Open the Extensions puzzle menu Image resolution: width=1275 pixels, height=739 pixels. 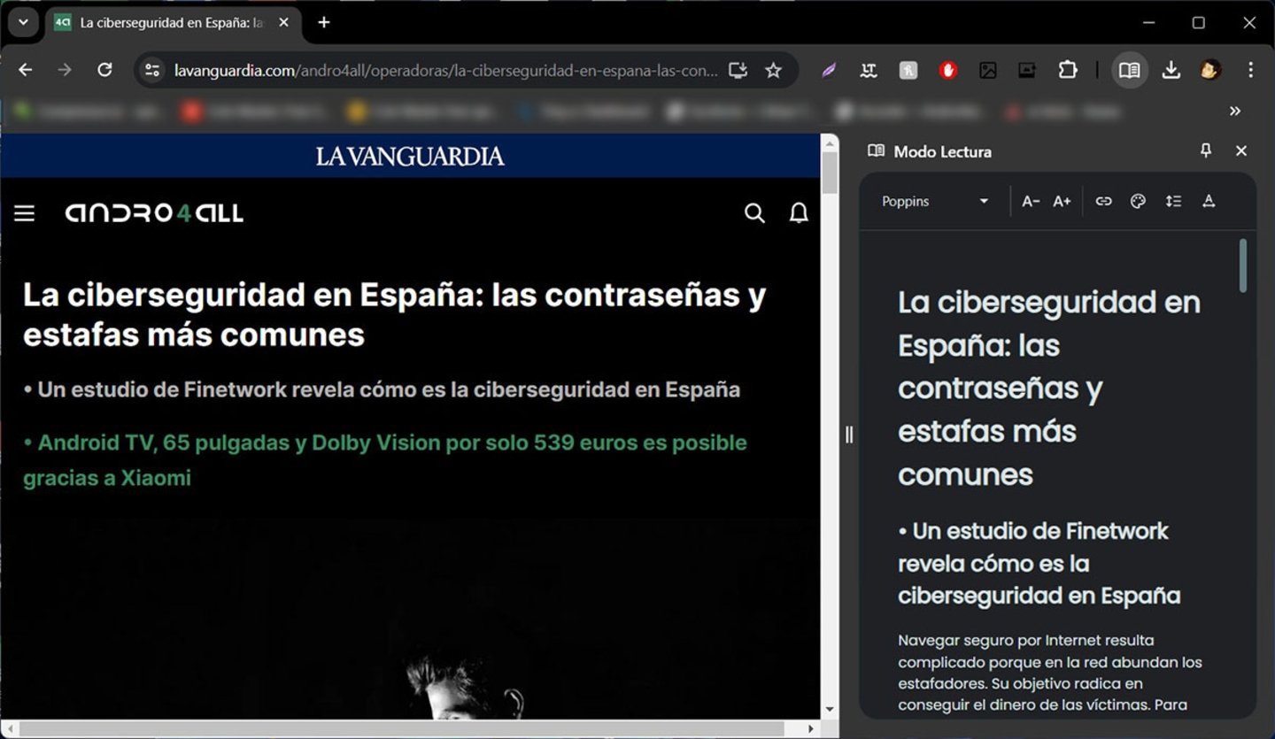[x=1068, y=70]
